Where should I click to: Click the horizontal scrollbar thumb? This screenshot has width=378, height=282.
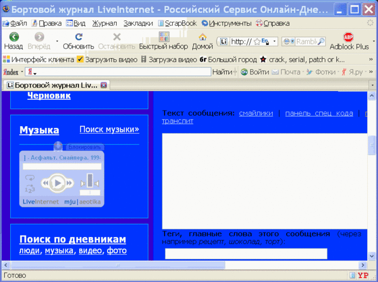coord(118,265)
